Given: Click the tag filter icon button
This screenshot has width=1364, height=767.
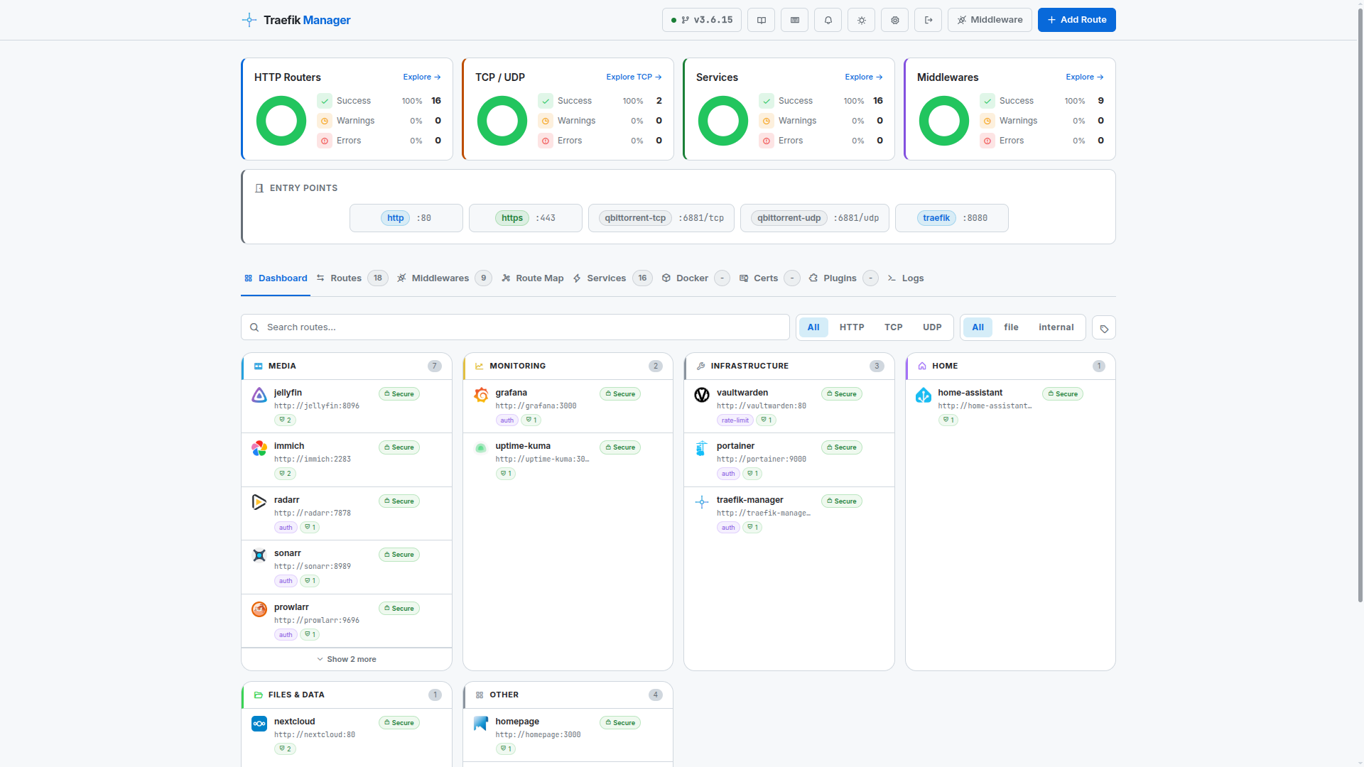Looking at the screenshot, I should tap(1103, 328).
